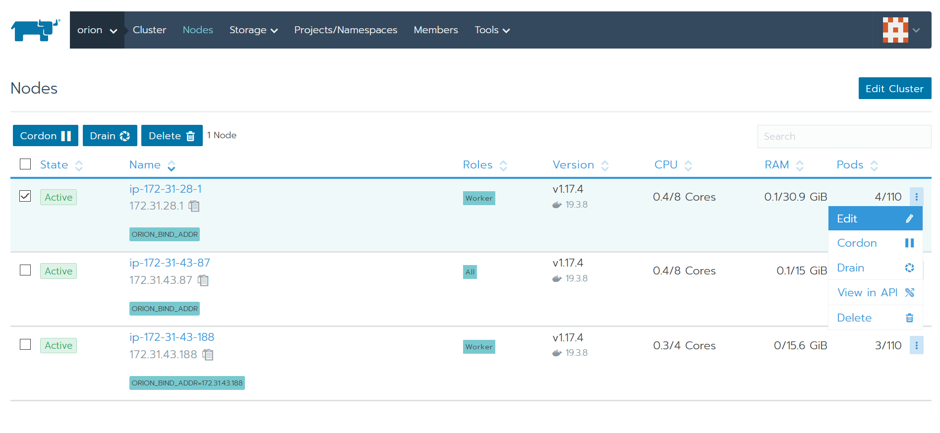
Task: Tick the select-all checkbox in table header
Action: 25,164
